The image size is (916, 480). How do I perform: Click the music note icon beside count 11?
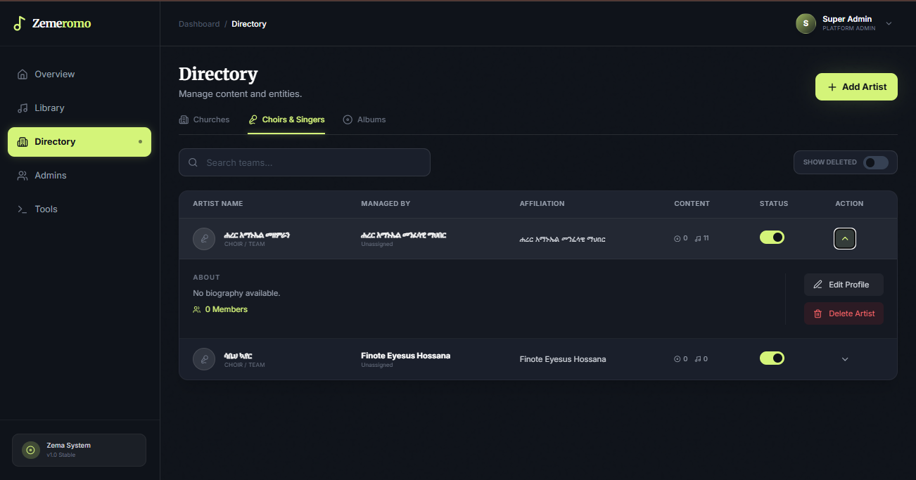coord(698,238)
